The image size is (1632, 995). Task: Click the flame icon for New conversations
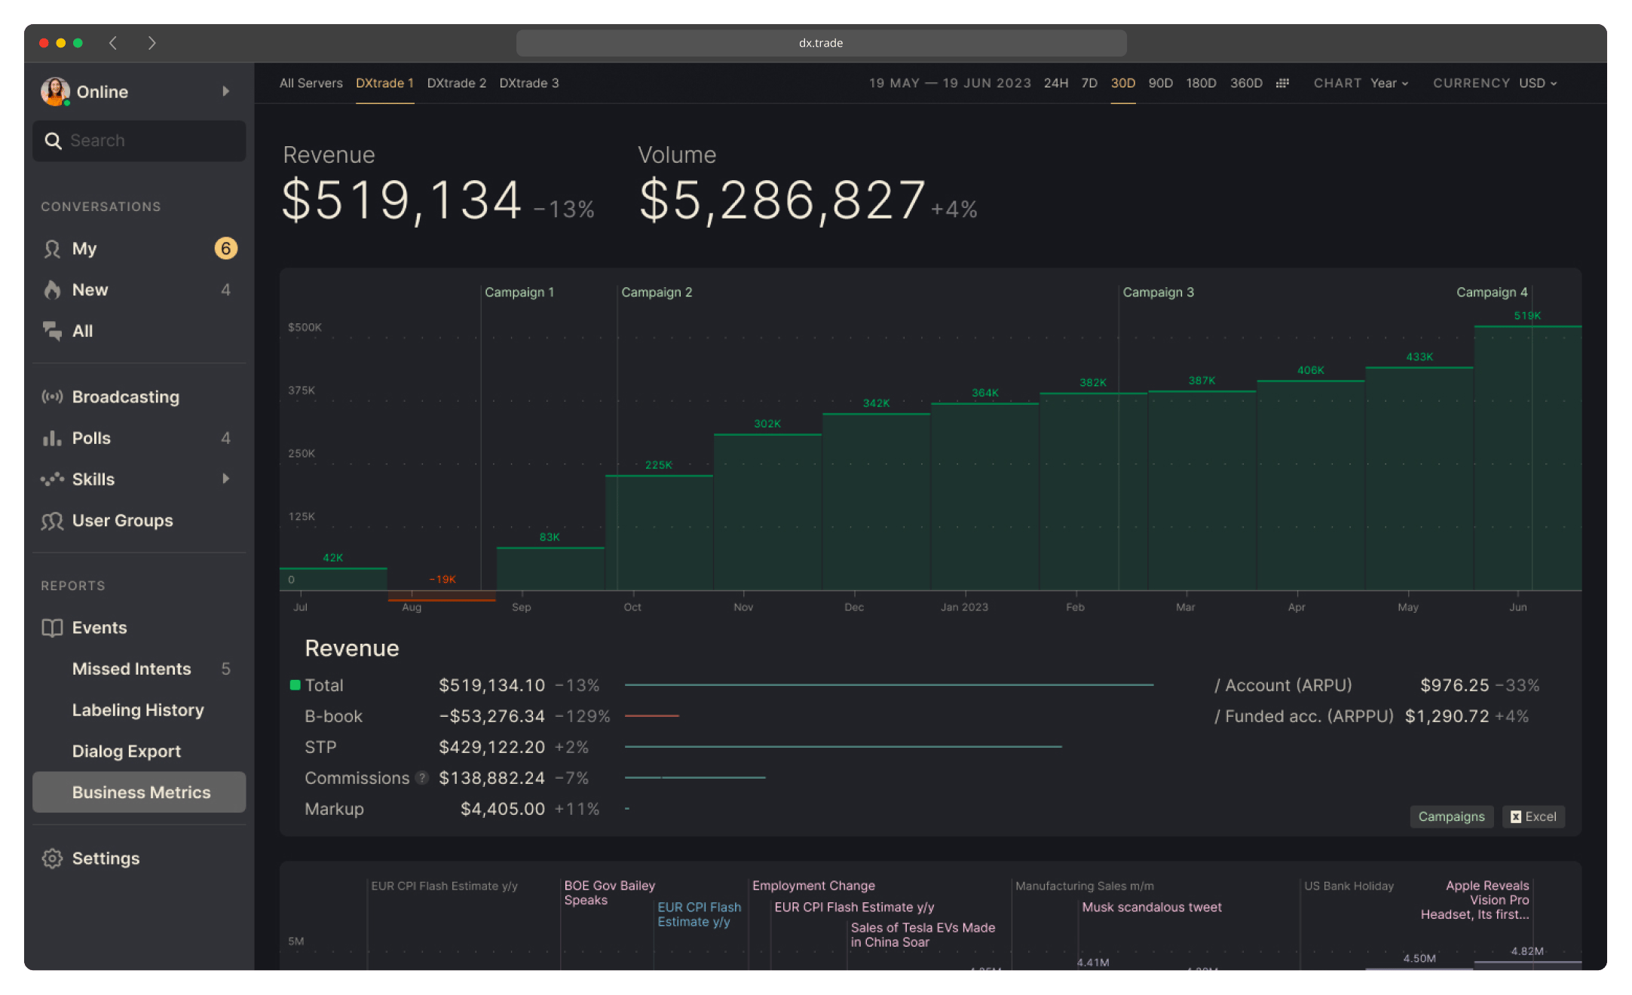[52, 290]
